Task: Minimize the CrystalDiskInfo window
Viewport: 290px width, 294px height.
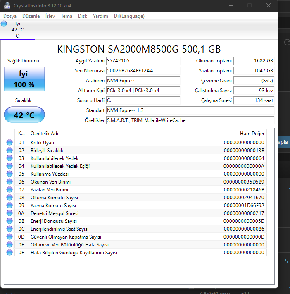Action: pyautogui.click(x=231, y=6)
